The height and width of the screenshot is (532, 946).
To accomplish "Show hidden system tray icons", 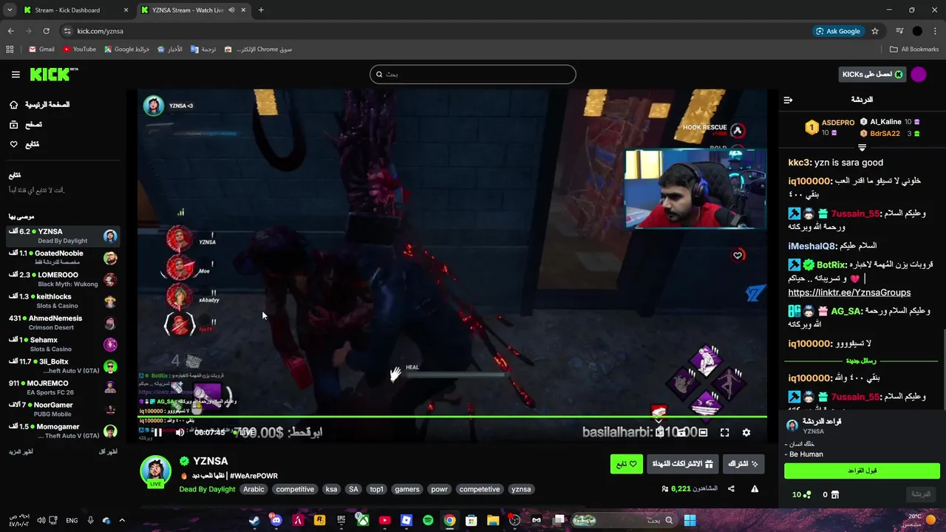I will tap(122, 520).
